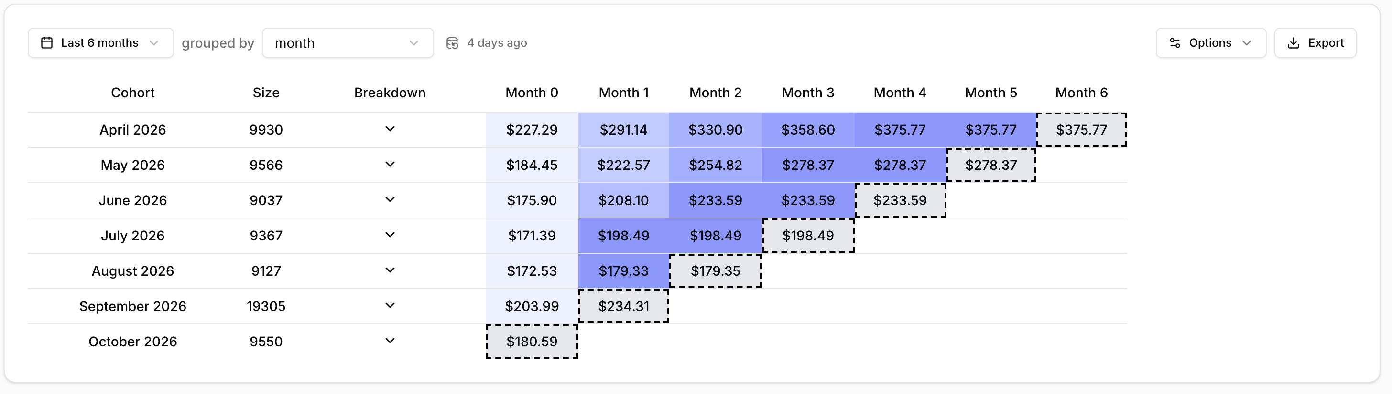The height and width of the screenshot is (394, 1392).
Task: Click the '4 days ago' refresh timestamp
Action: point(497,43)
